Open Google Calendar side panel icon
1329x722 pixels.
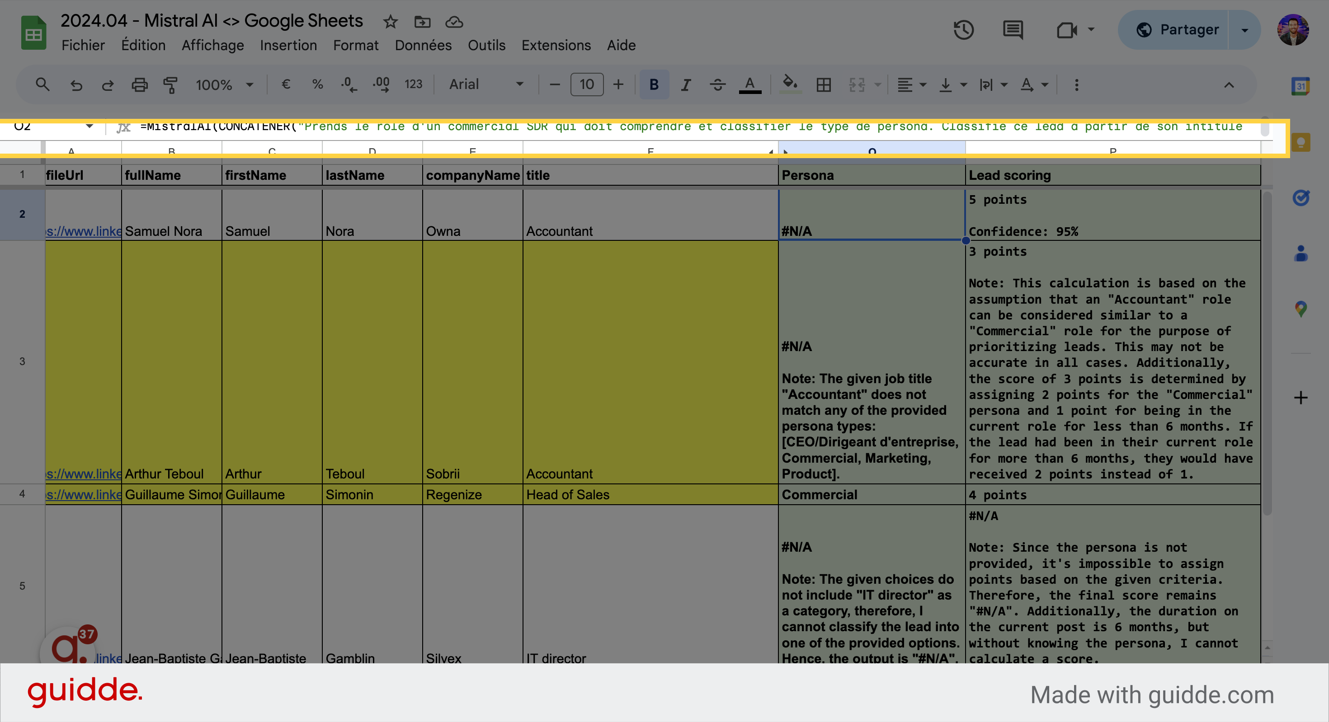click(1301, 86)
